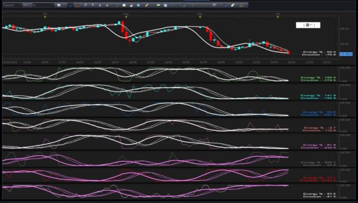358x203 pixels.
Task: Click the white label box on the price chart
Action: point(308,25)
